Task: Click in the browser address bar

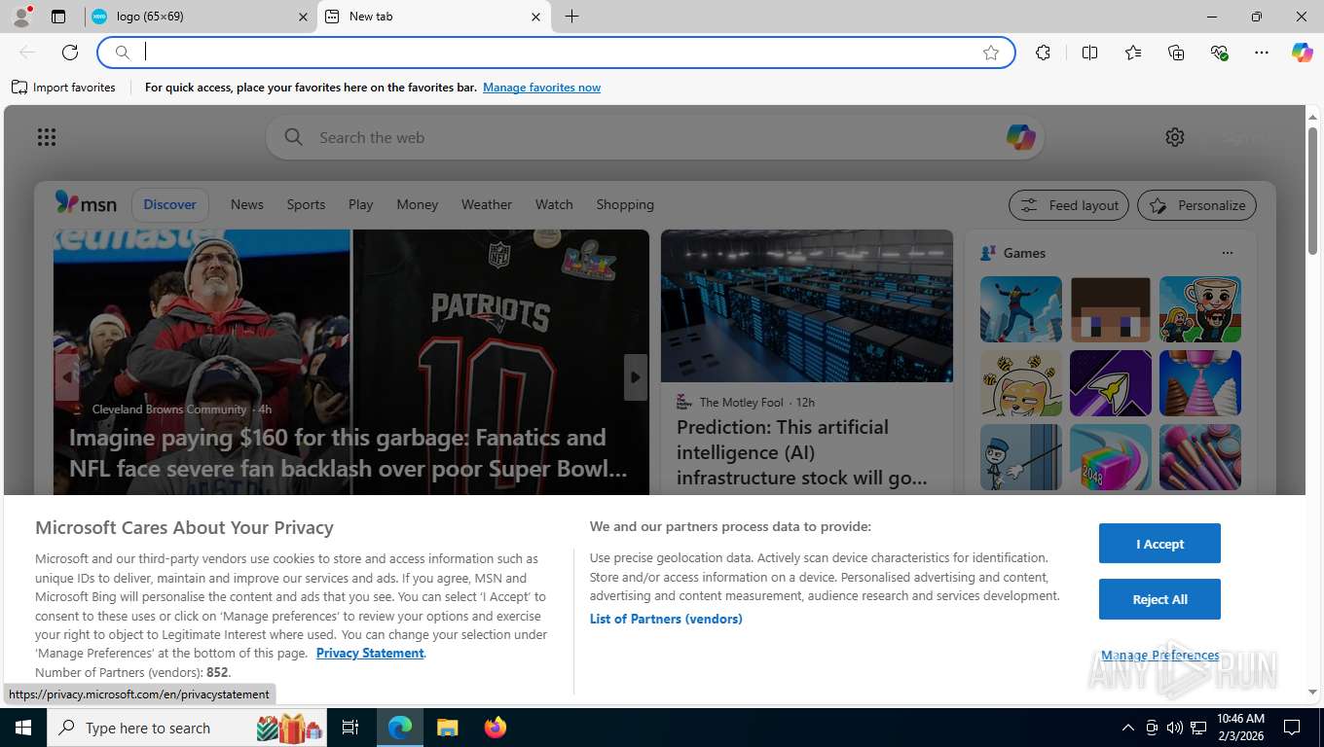Action: point(555,53)
